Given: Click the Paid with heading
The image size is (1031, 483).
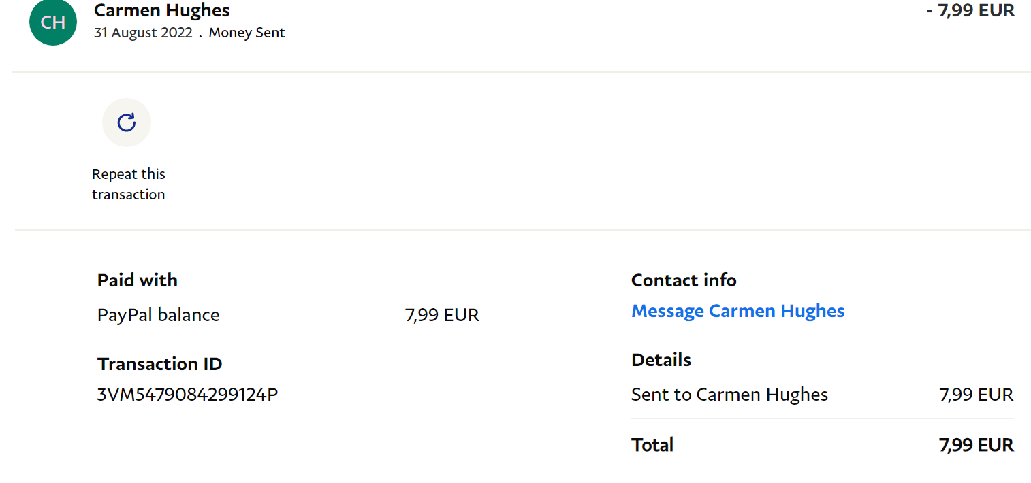Looking at the screenshot, I should coord(138,280).
